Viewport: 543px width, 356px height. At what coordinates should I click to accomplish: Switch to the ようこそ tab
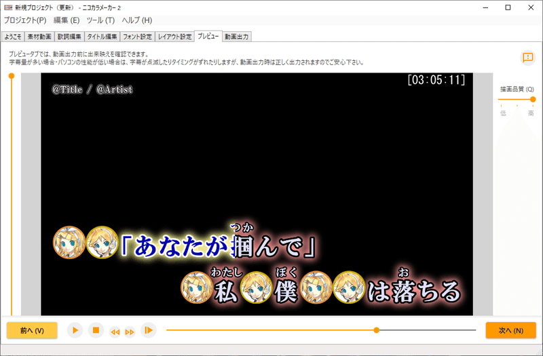click(13, 37)
